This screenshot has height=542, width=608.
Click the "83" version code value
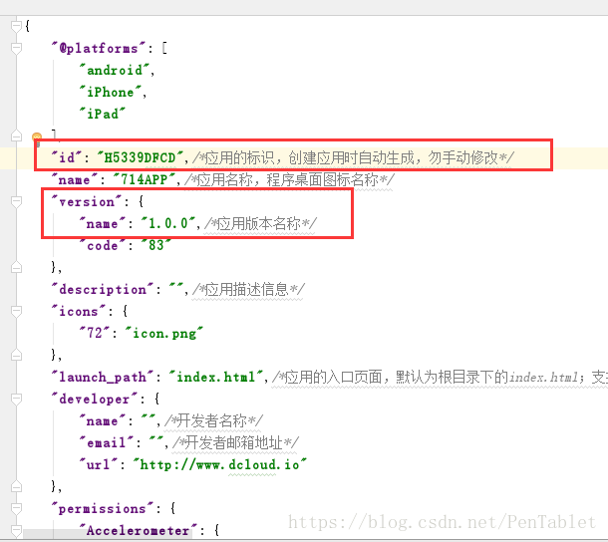(x=155, y=245)
